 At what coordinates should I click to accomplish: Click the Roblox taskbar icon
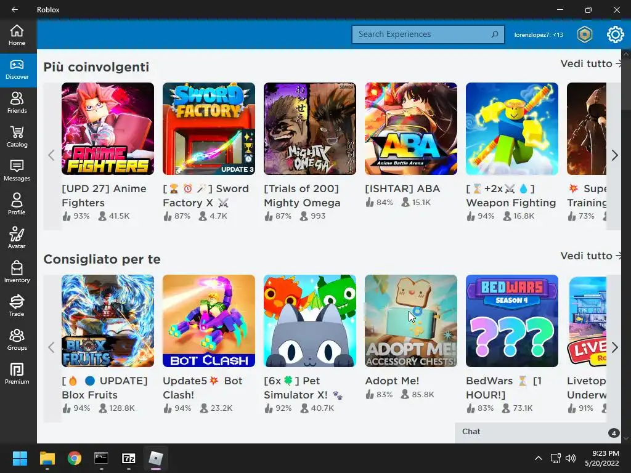pyautogui.click(x=156, y=458)
